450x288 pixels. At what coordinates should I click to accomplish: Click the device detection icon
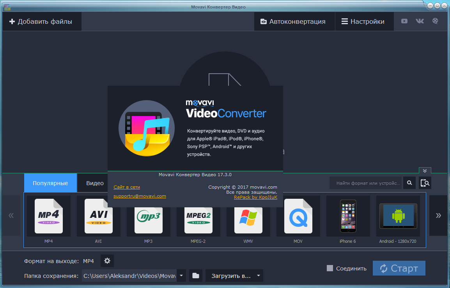click(x=425, y=183)
